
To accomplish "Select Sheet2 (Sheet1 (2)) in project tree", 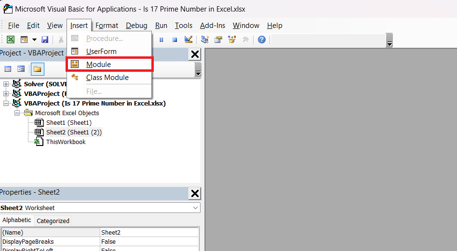I will click(x=74, y=132).
